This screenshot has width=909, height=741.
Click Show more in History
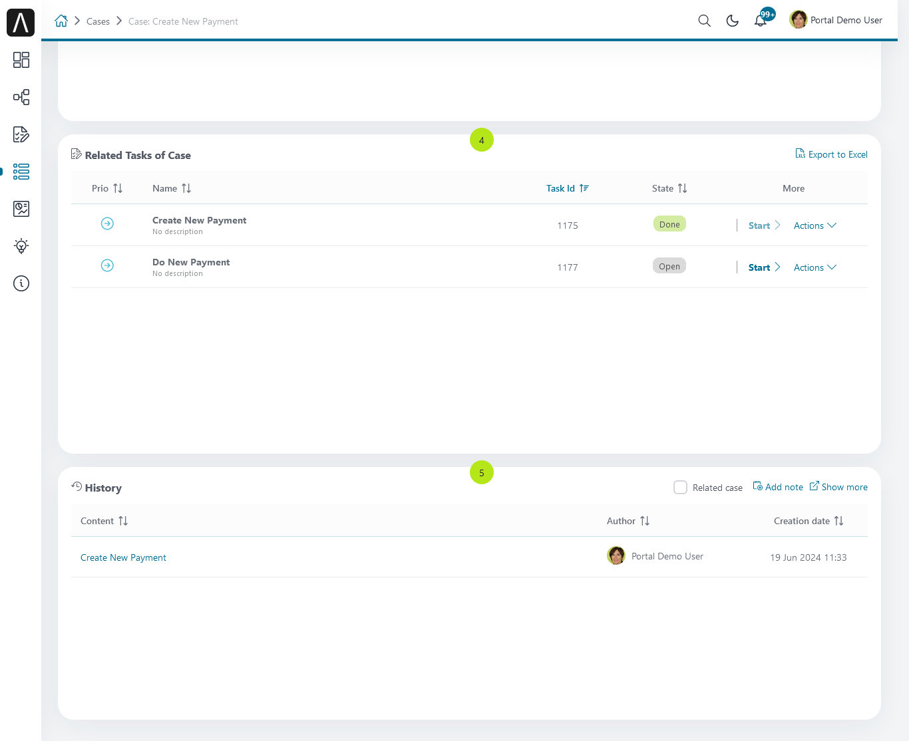coord(838,487)
